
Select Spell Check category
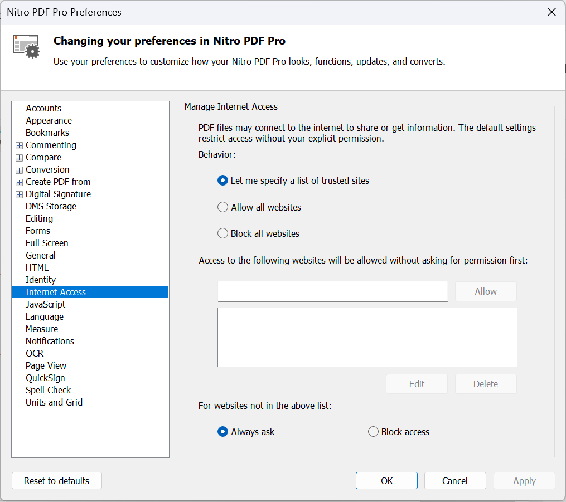point(48,390)
